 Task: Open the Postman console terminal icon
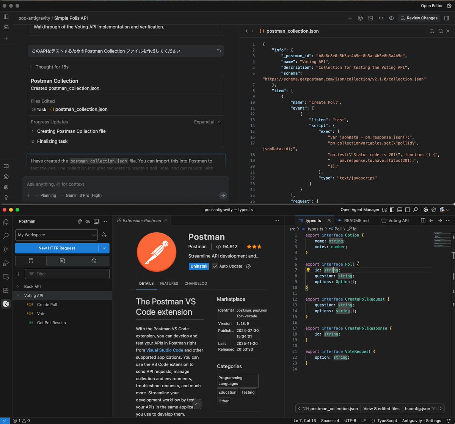pyautogui.click(x=96, y=221)
